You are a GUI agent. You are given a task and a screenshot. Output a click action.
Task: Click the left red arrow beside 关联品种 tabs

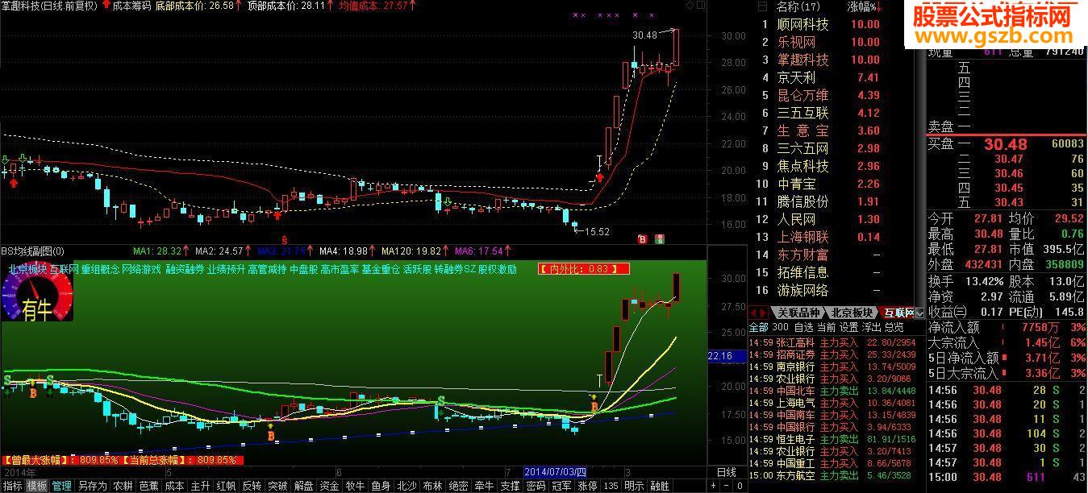coord(754,313)
